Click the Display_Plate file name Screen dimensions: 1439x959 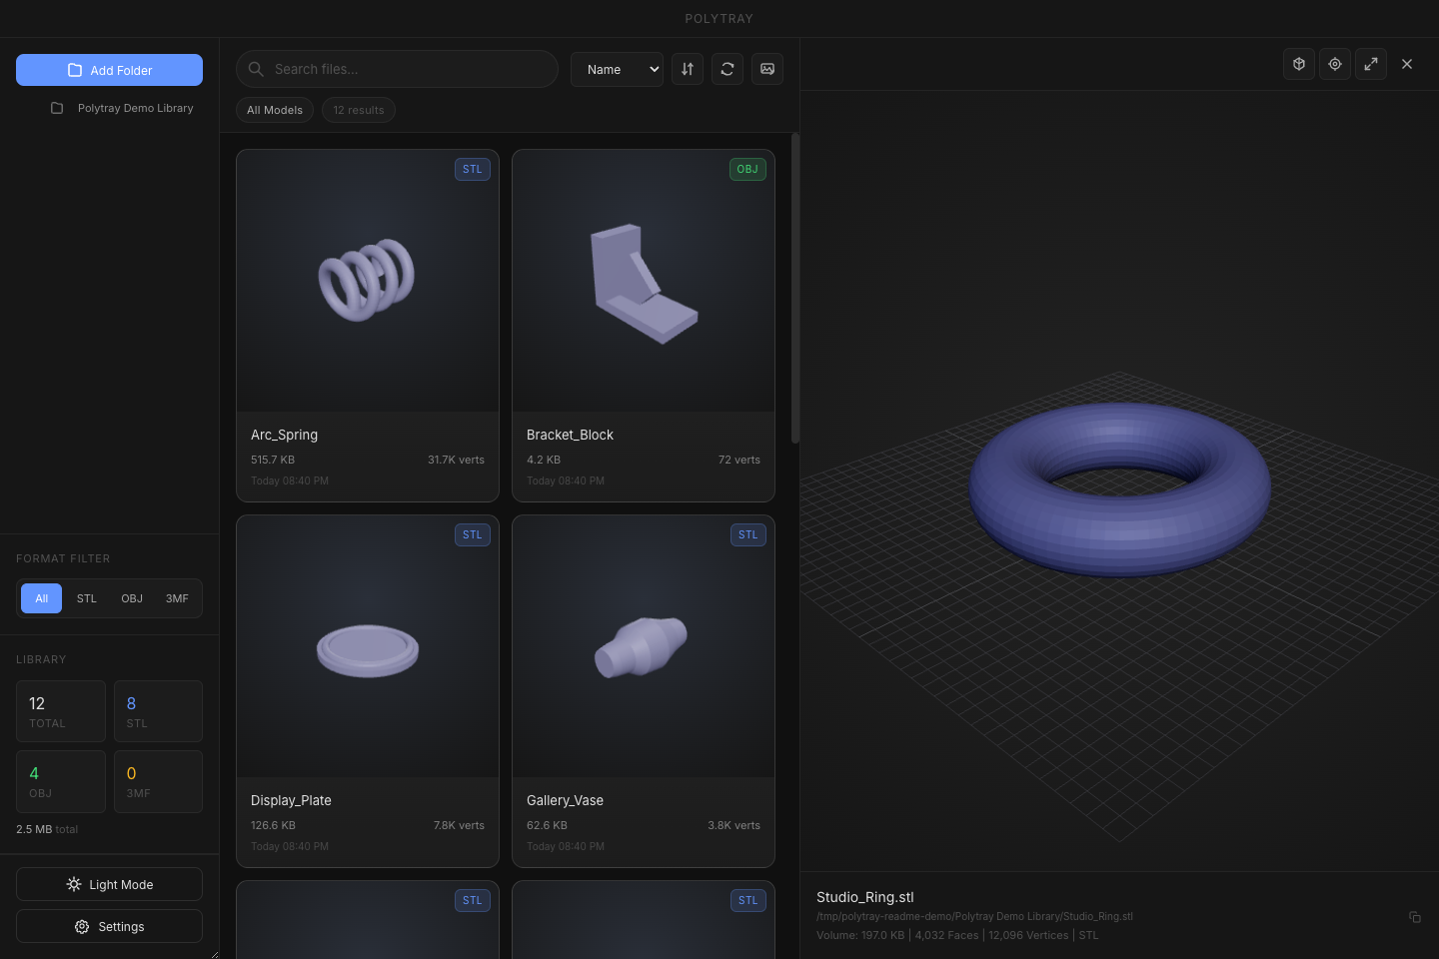click(291, 800)
